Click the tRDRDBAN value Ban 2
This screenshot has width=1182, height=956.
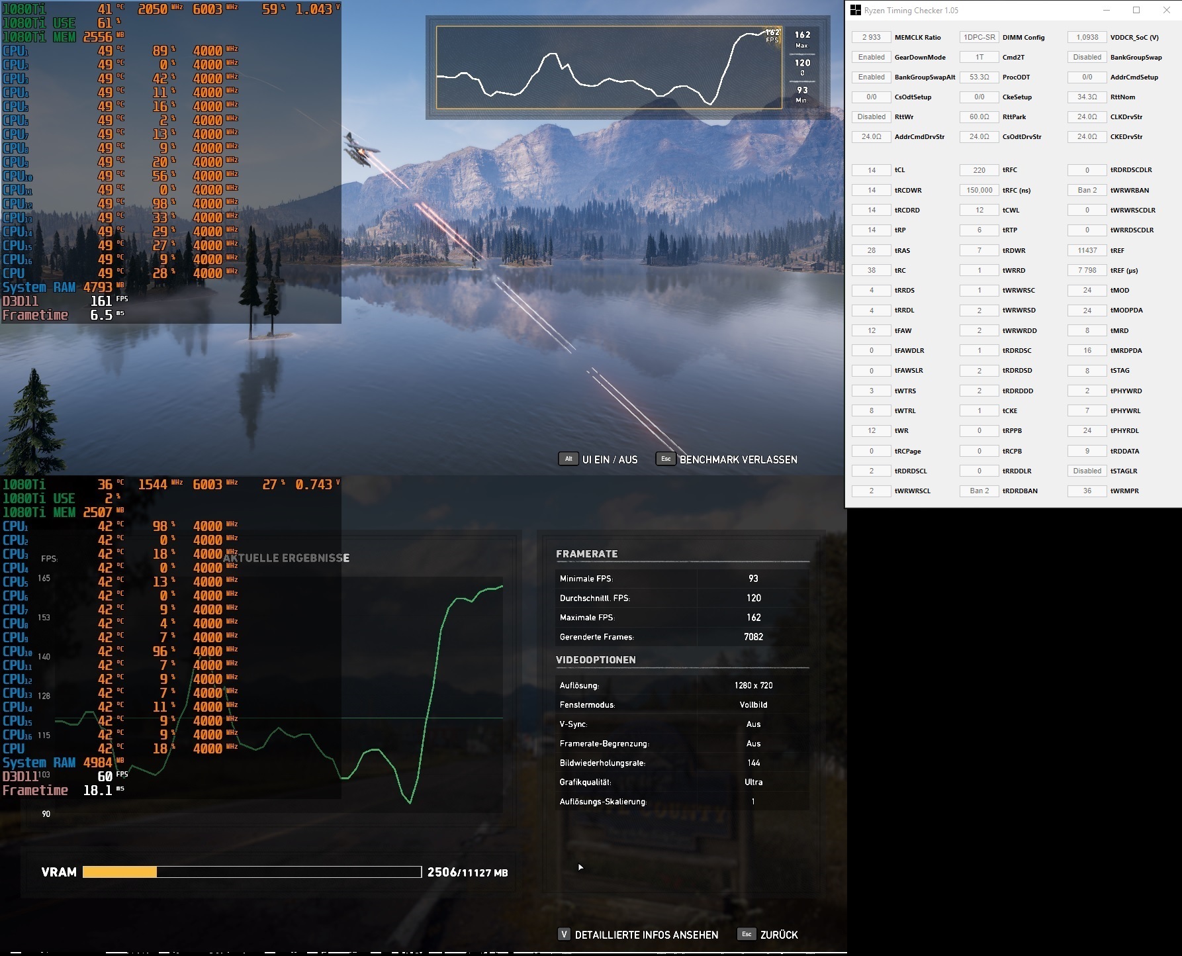(979, 491)
